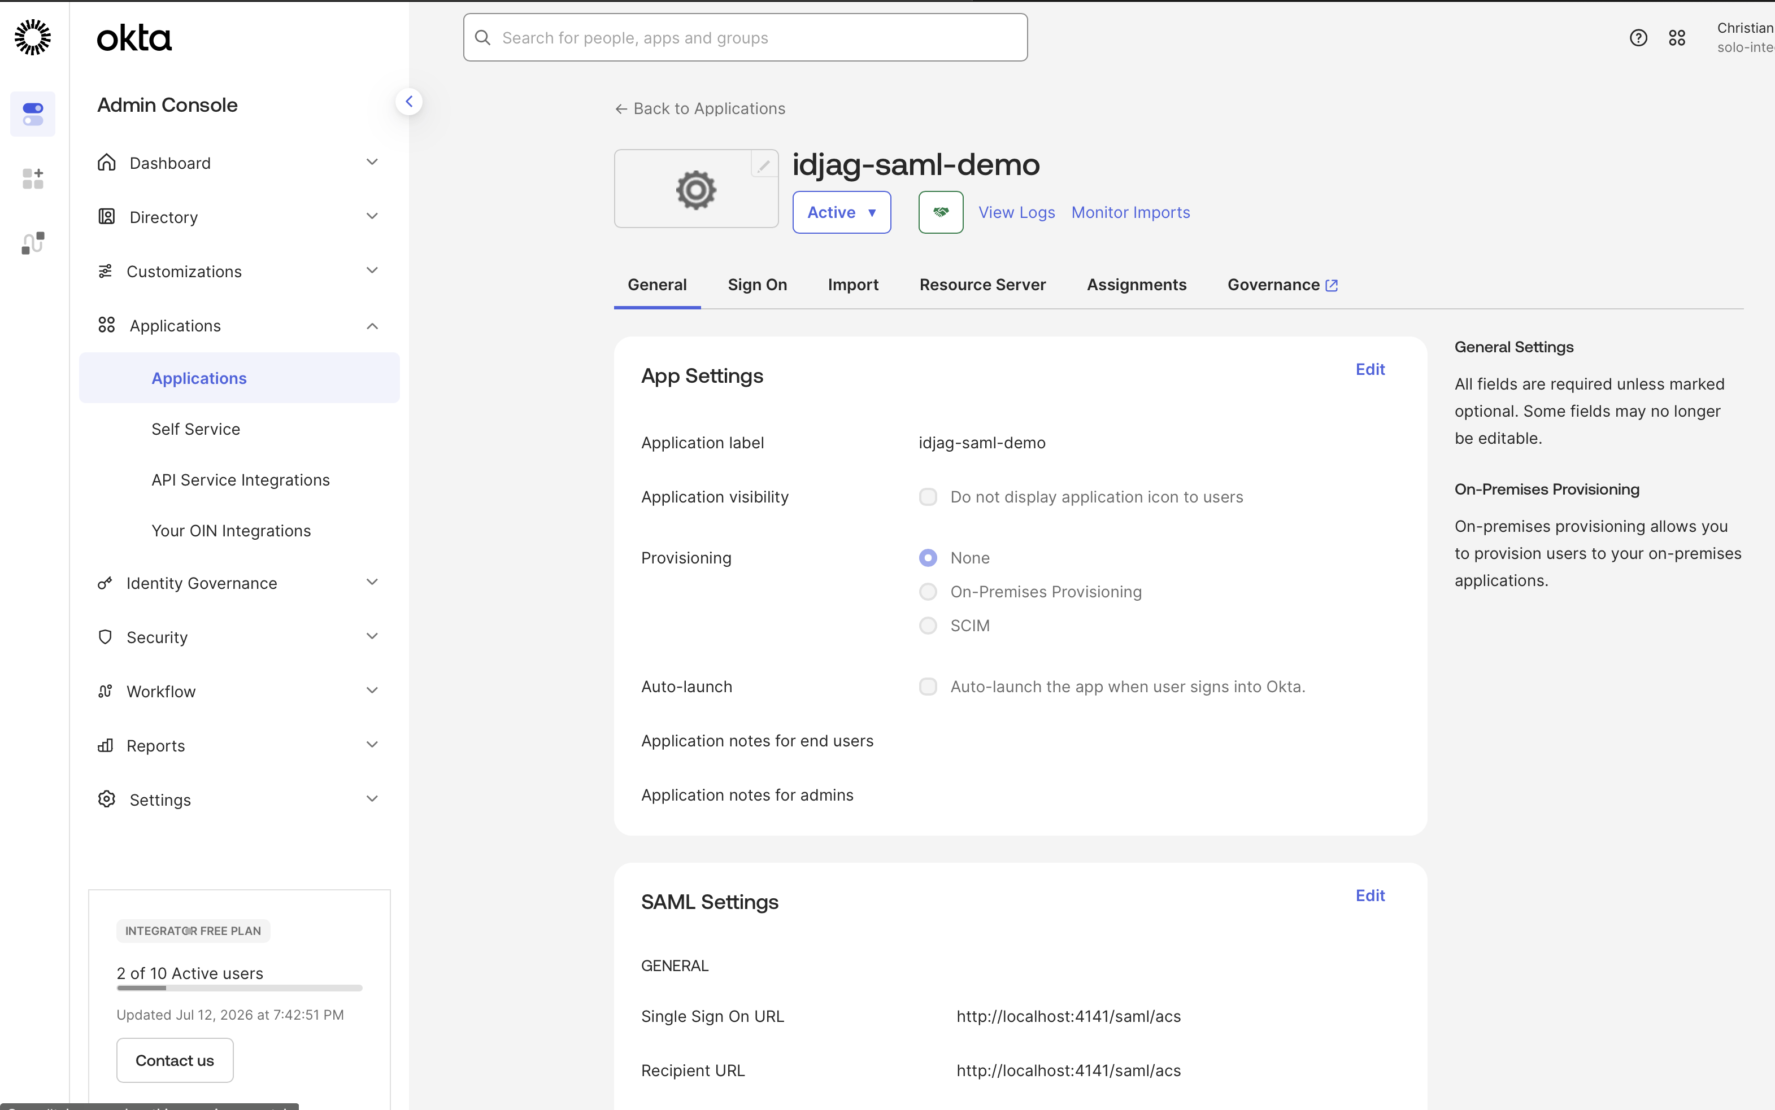This screenshot has height=1110, width=1775.
Task: Expand the Workflow menu chevron
Action: click(x=372, y=690)
